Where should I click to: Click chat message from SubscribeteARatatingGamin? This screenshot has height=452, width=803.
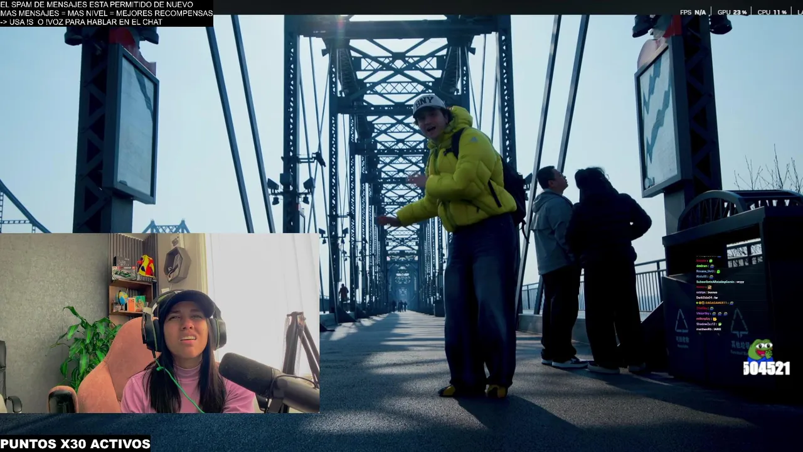(720, 282)
